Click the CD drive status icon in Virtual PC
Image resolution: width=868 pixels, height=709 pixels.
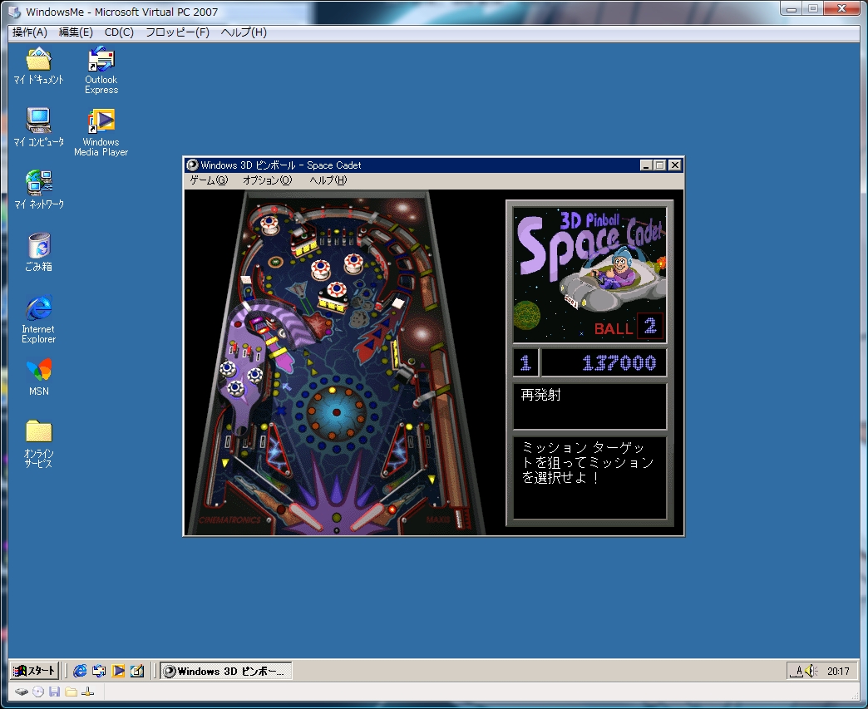37,692
